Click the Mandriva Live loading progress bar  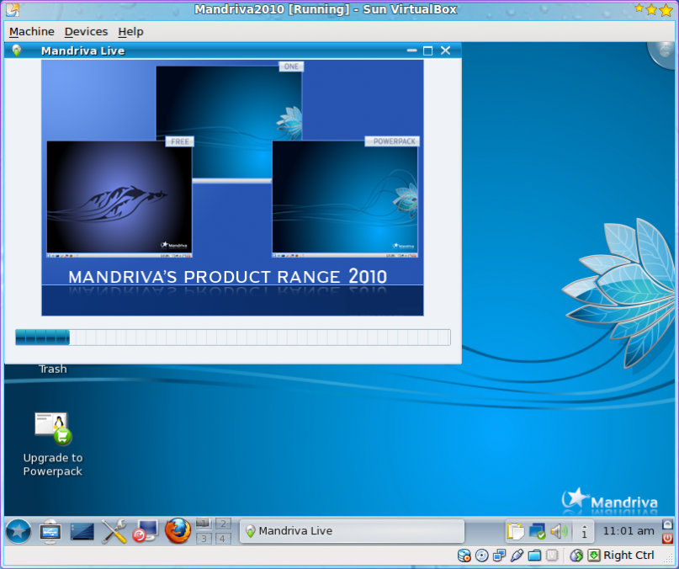pyautogui.click(x=231, y=338)
